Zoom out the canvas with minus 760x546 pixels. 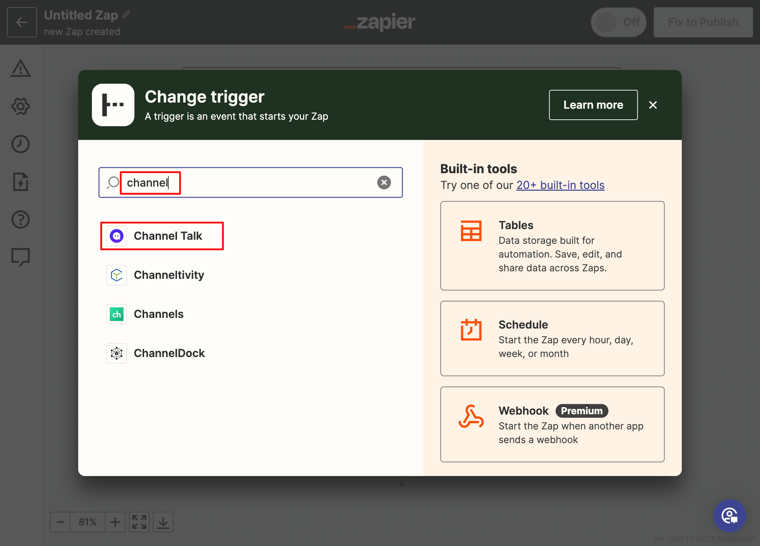pyautogui.click(x=60, y=522)
